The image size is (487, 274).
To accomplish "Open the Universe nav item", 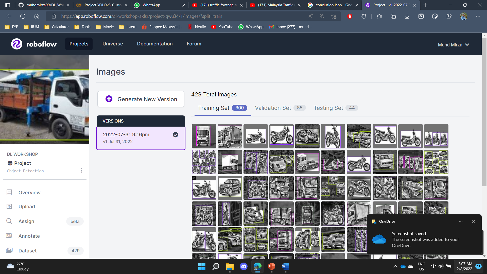I will [113, 44].
